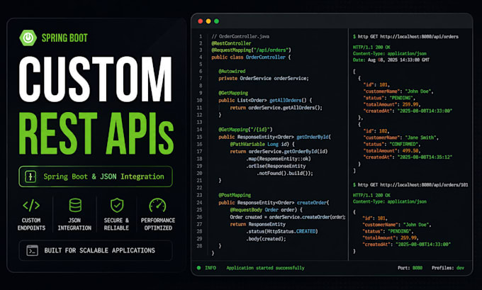482x290 pixels.
Task: Click the "status": "CONFIRMED" entry
Action: coord(391,144)
